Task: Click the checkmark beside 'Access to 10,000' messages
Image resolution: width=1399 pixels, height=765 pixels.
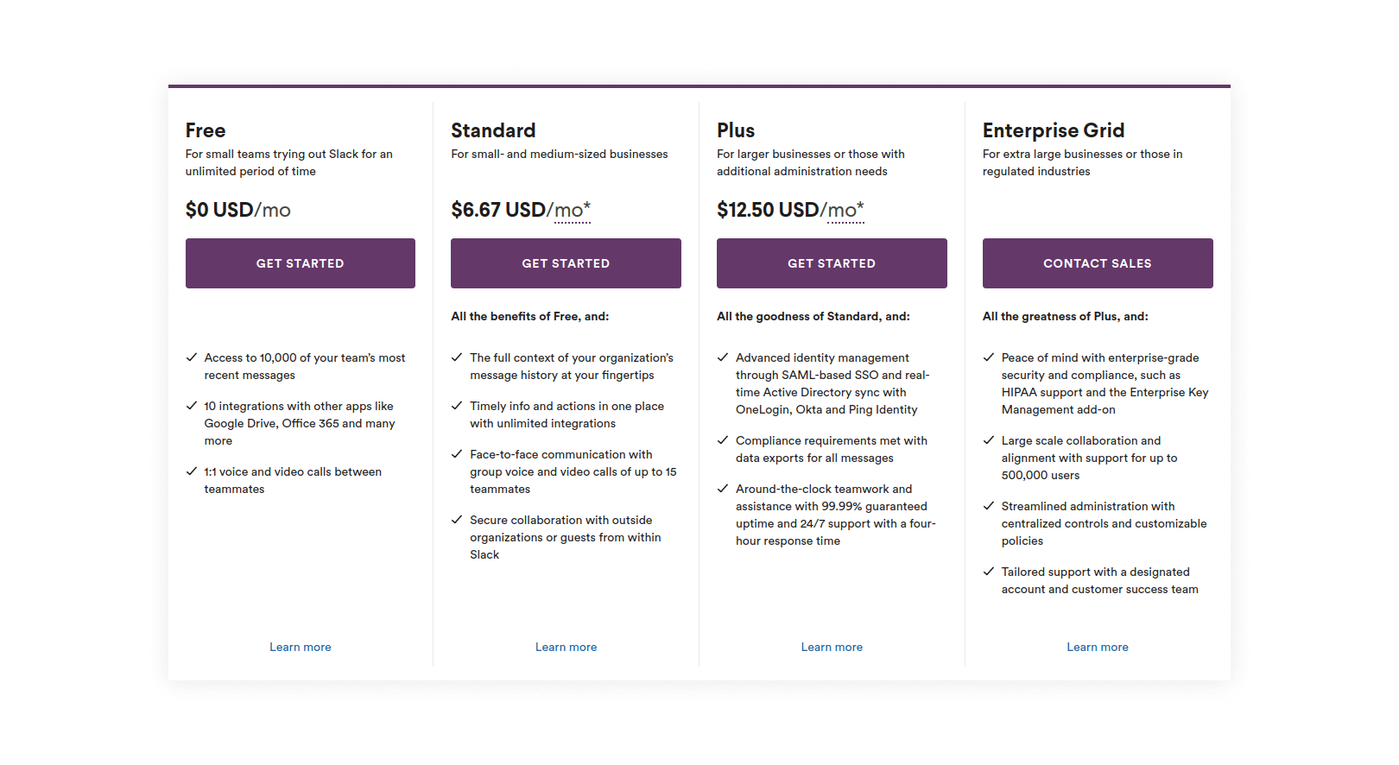Action: point(192,357)
